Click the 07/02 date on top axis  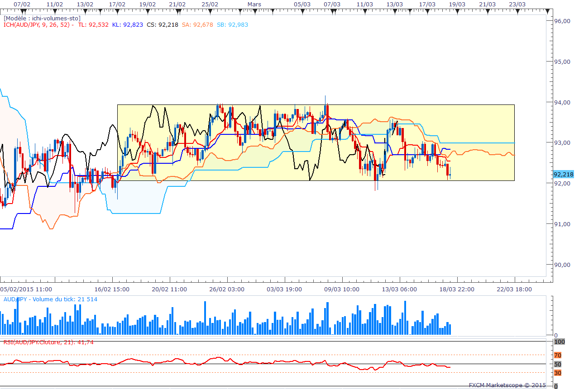click(22, 4)
